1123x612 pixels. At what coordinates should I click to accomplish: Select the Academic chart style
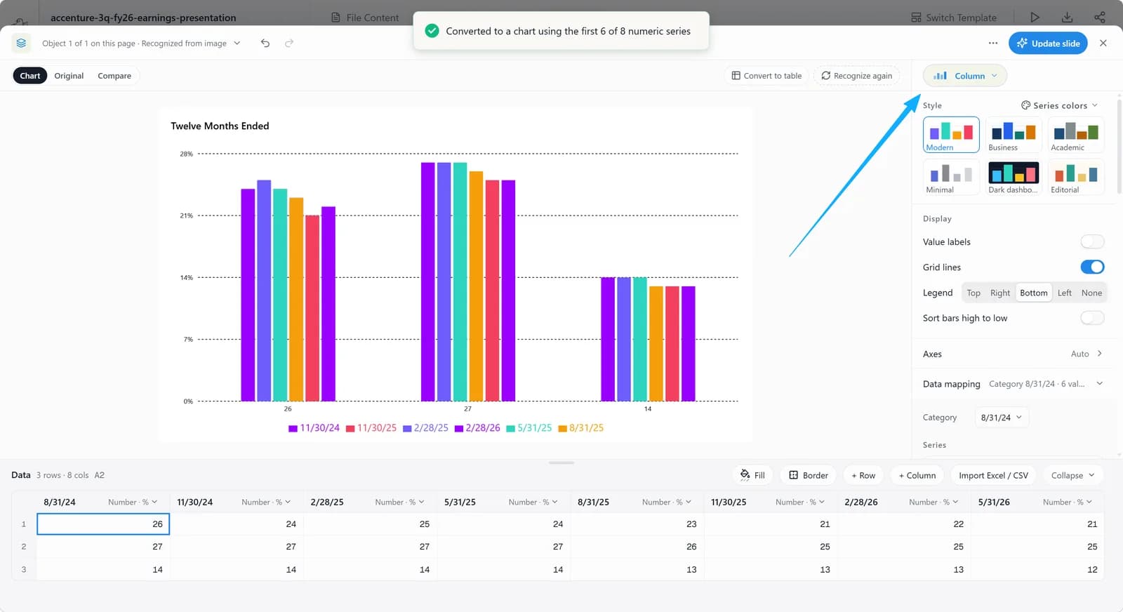pyautogui.click(x=1076, y=135)
